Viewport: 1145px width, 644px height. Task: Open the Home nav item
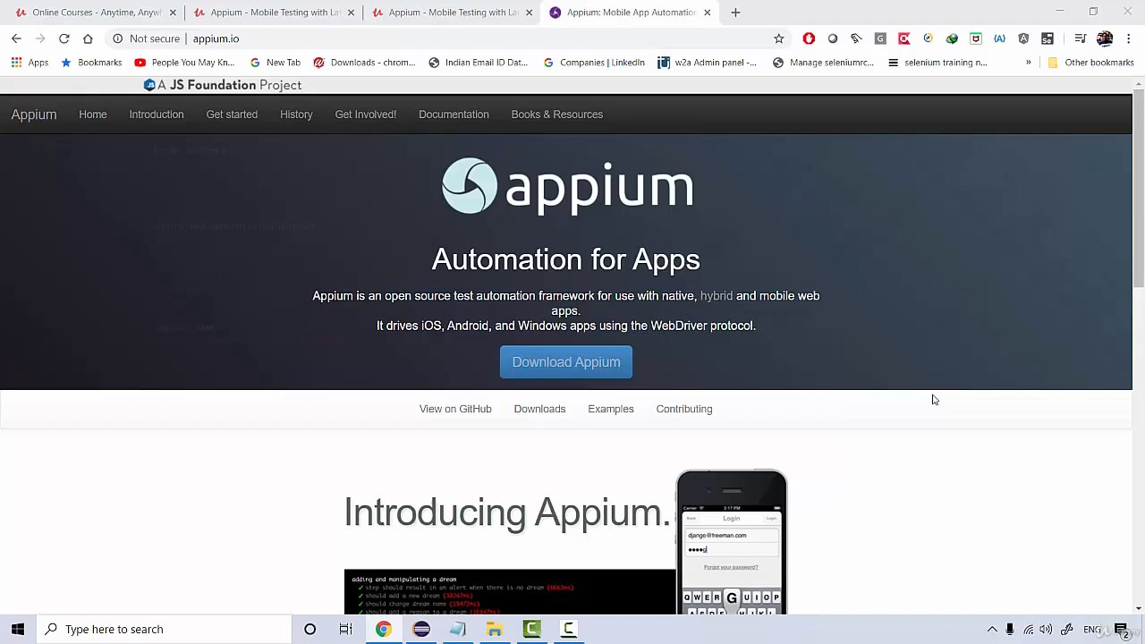(93, 114)
